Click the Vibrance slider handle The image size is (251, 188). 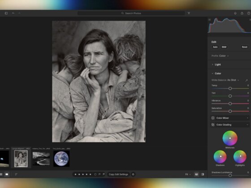click(x=230, y=103)
